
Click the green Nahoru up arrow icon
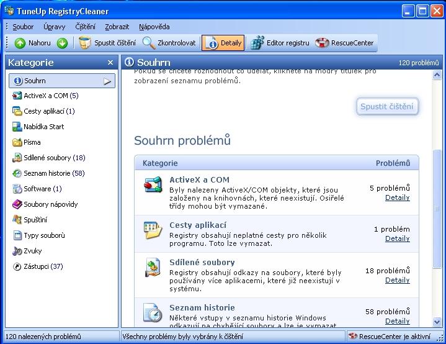point(20,43)
